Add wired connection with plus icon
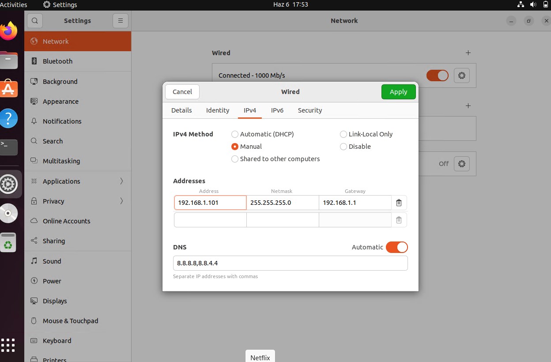This screenshot has height=362, width=551. click(x=468, y=53)
